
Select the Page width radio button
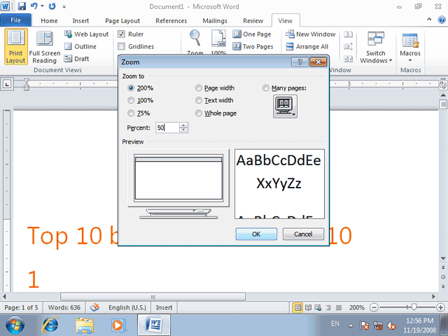[x=199, y=88]
